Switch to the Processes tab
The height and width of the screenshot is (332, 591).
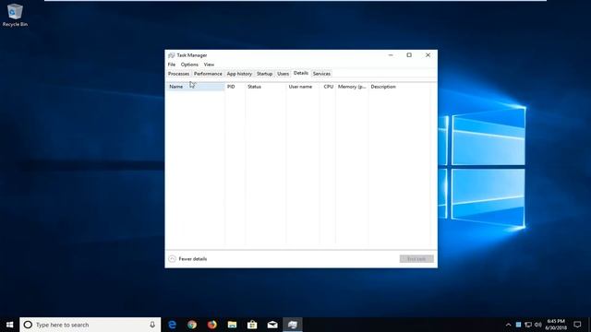[178, 74]
